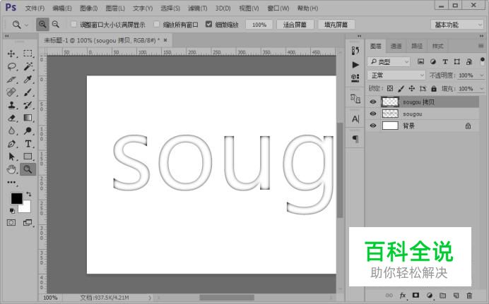Viewport: 489px width, 304px height.
Task: Open the Paragraph panel icon
Action: tap(355, 139)
